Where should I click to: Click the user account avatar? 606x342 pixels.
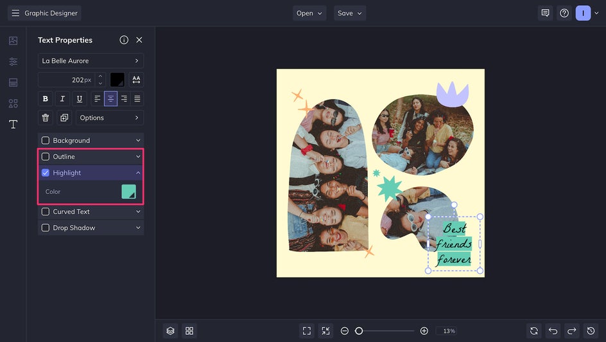583,13
